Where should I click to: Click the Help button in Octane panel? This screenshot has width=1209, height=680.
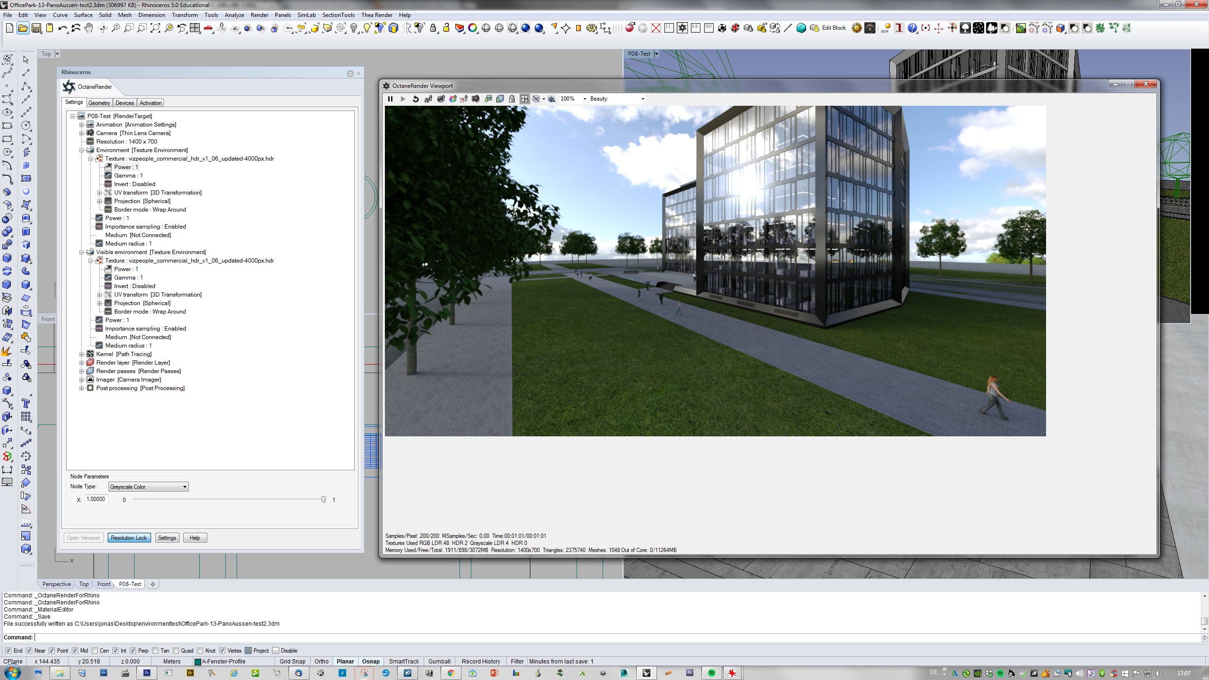(195, 538)
